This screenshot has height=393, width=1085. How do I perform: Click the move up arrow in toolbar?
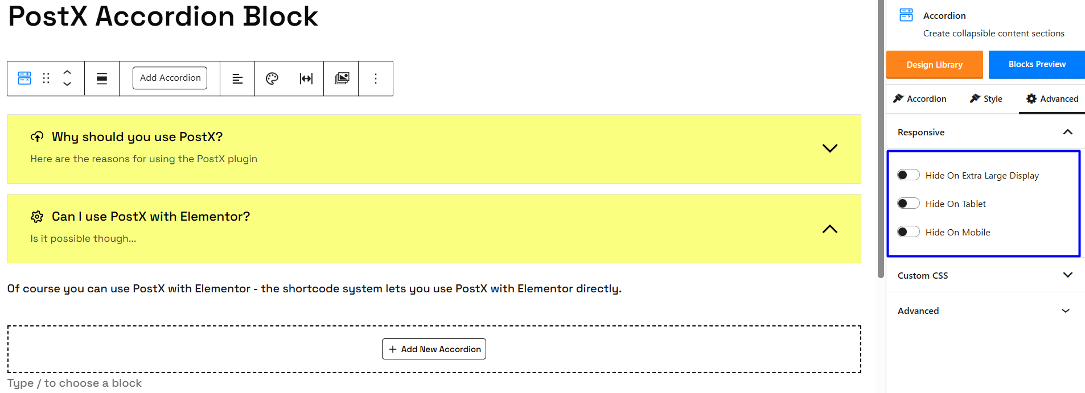67,72
